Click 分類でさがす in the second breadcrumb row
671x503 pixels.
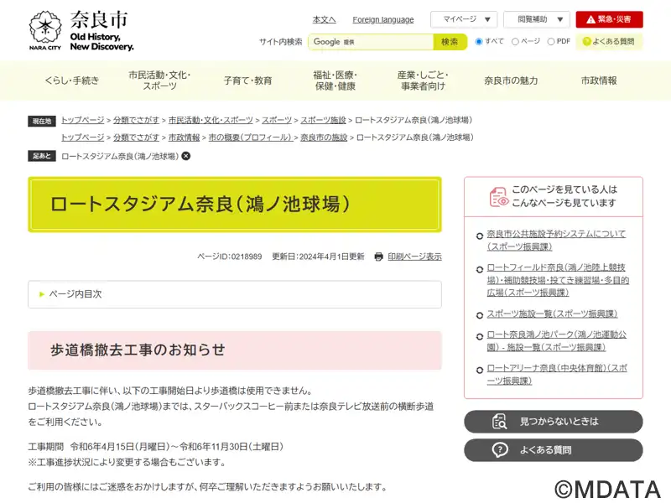tap(136, 137)
